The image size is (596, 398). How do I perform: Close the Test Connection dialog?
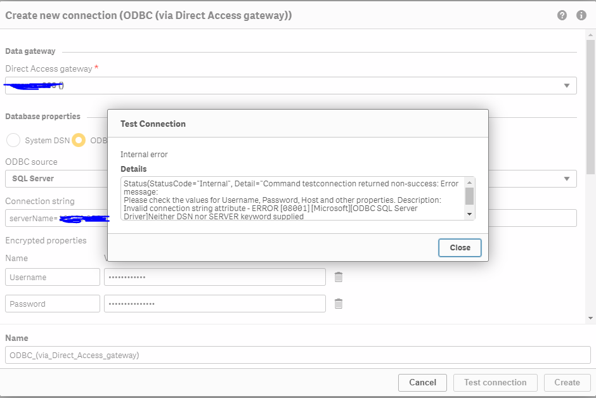[460, 248]
